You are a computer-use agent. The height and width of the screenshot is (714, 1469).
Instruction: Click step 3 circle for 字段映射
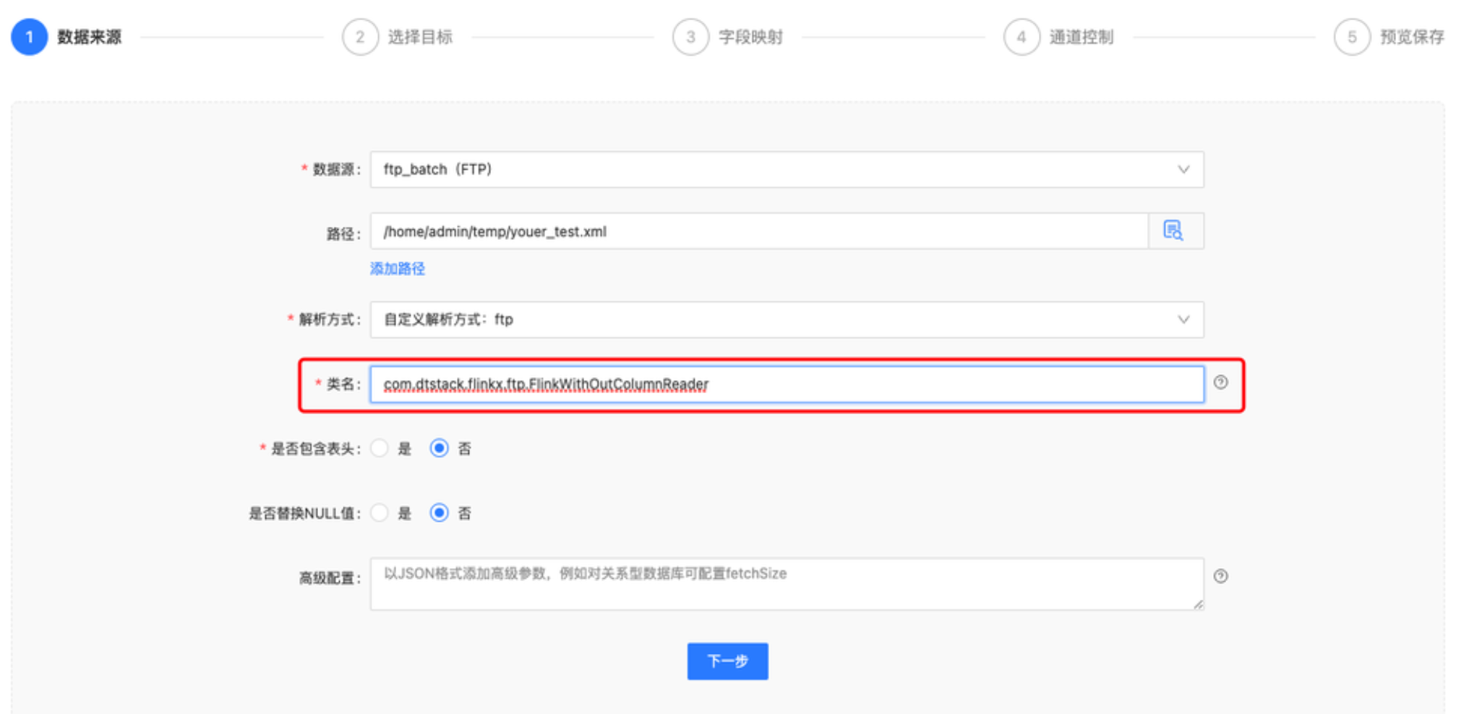[x=690, y=37]
